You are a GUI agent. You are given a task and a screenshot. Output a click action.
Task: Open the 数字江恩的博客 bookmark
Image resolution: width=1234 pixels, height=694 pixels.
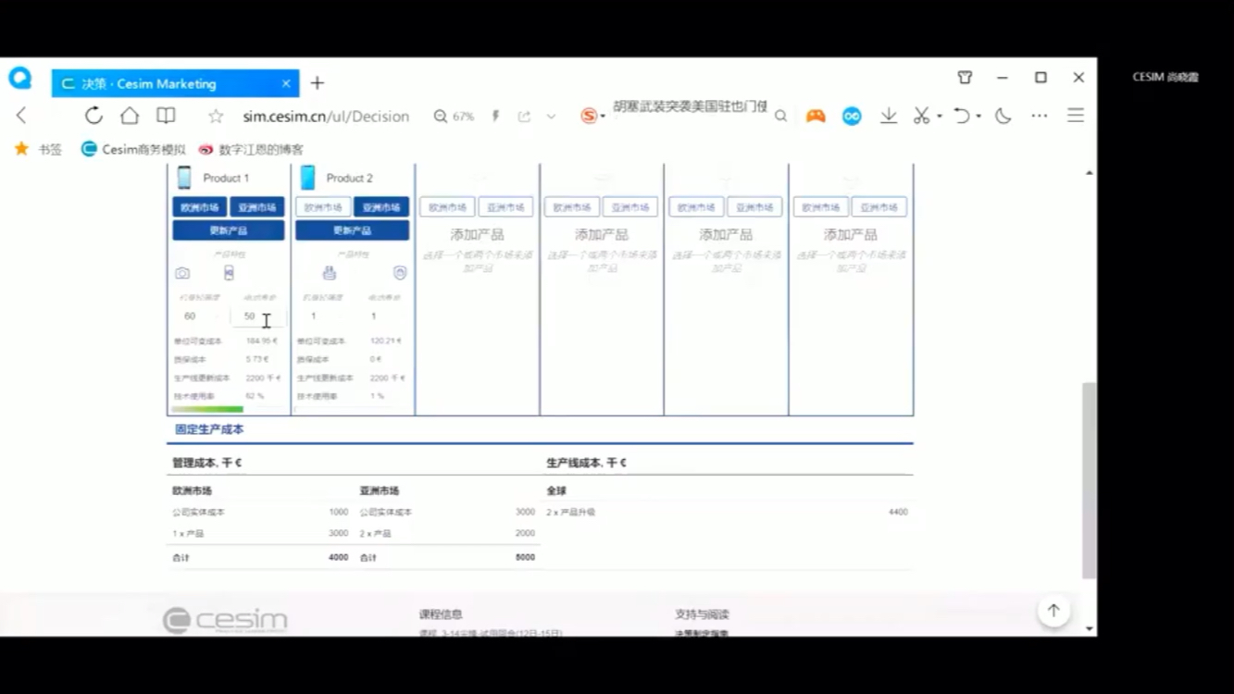coord(250,149)
